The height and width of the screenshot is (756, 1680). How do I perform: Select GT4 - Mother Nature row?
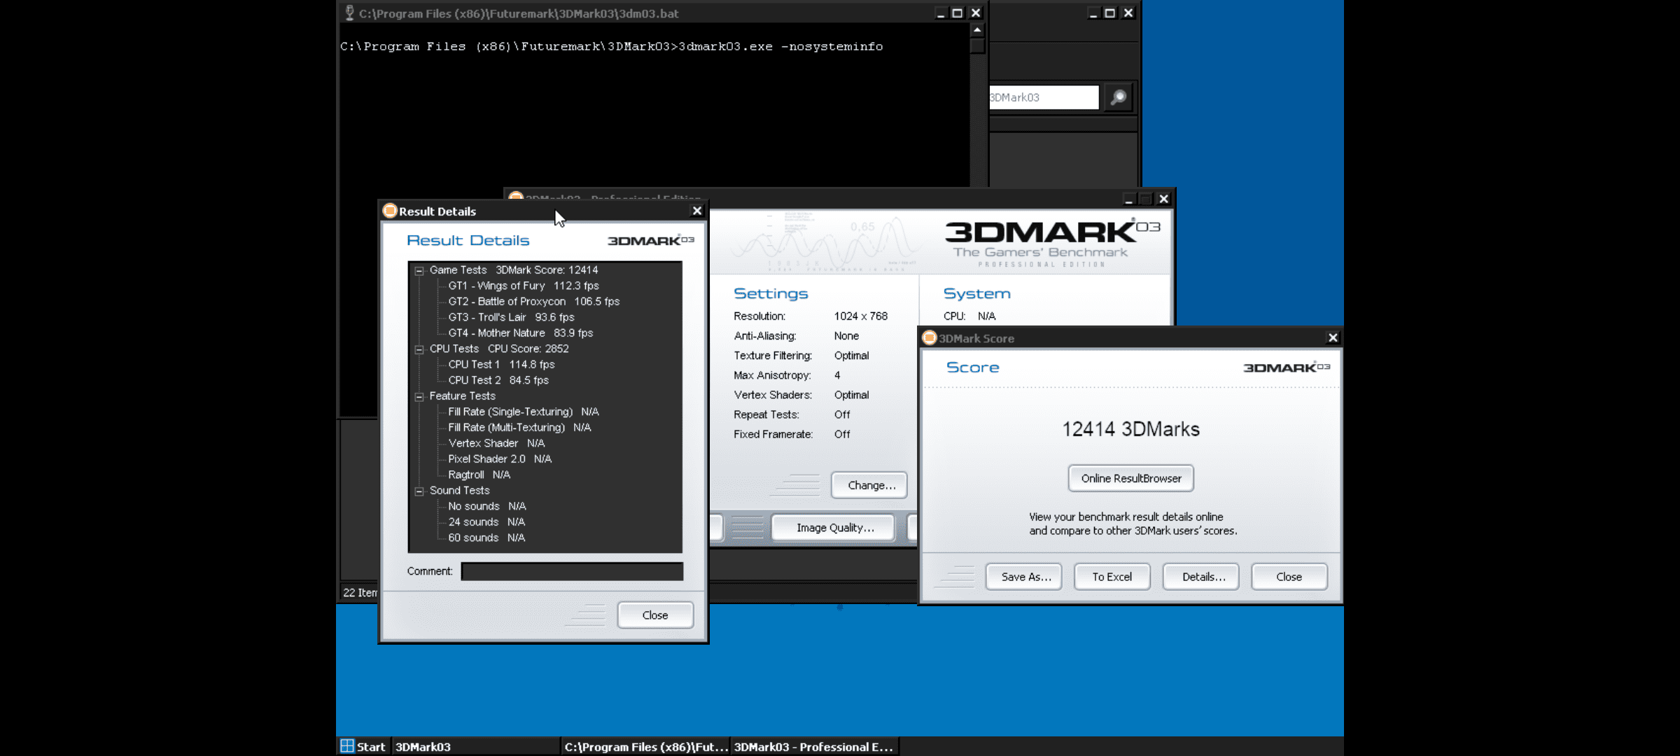click(x=520, y=333)
